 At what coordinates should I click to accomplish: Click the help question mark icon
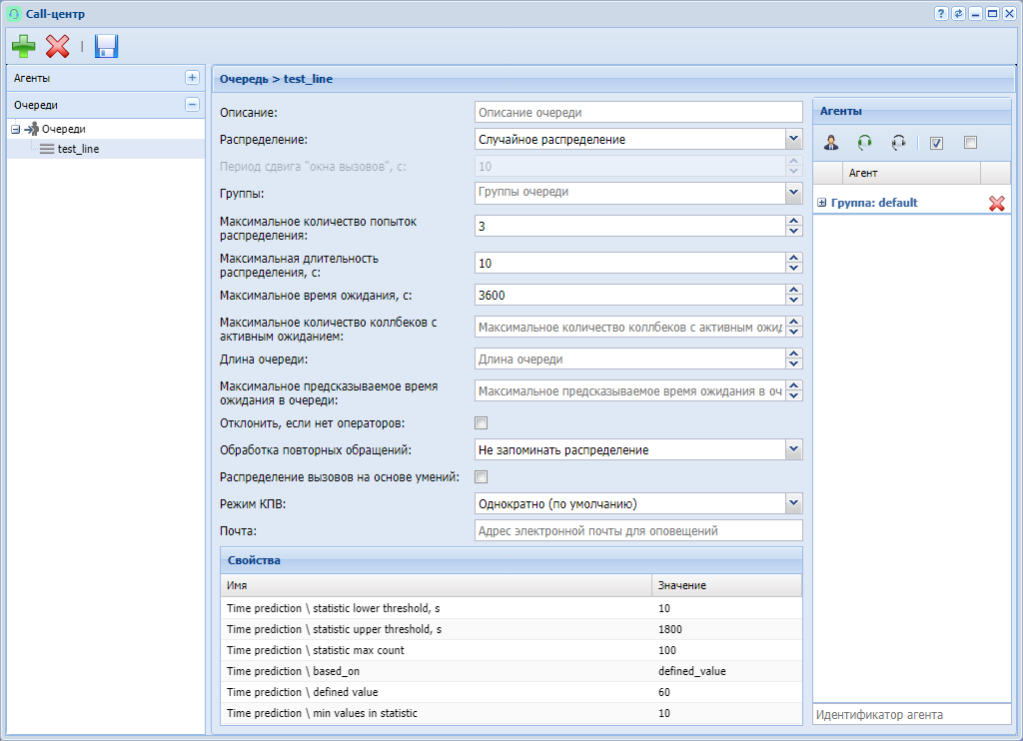941,13
